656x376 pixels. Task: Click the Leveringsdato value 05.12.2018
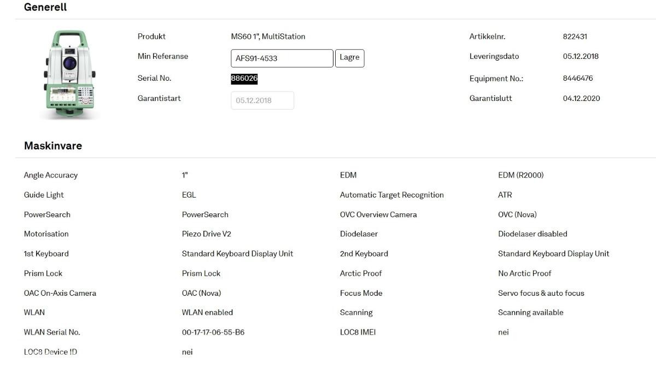pyautogui.click(x=581, y=56)
